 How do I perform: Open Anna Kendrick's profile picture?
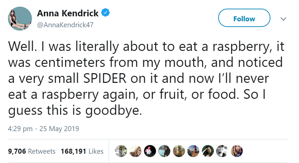(x=20, y=18)
